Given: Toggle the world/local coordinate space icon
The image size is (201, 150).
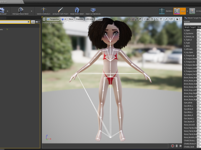Looking at the screenshot, I should point(140,19).
